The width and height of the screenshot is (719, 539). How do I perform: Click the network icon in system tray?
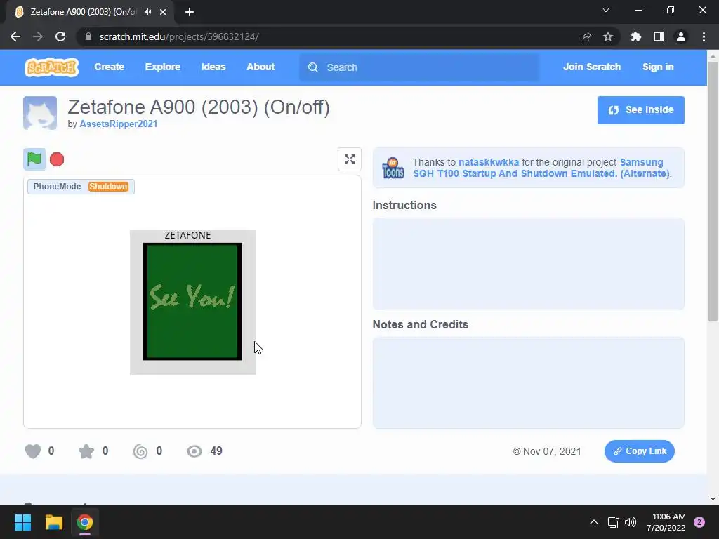[x=613, y=522]
